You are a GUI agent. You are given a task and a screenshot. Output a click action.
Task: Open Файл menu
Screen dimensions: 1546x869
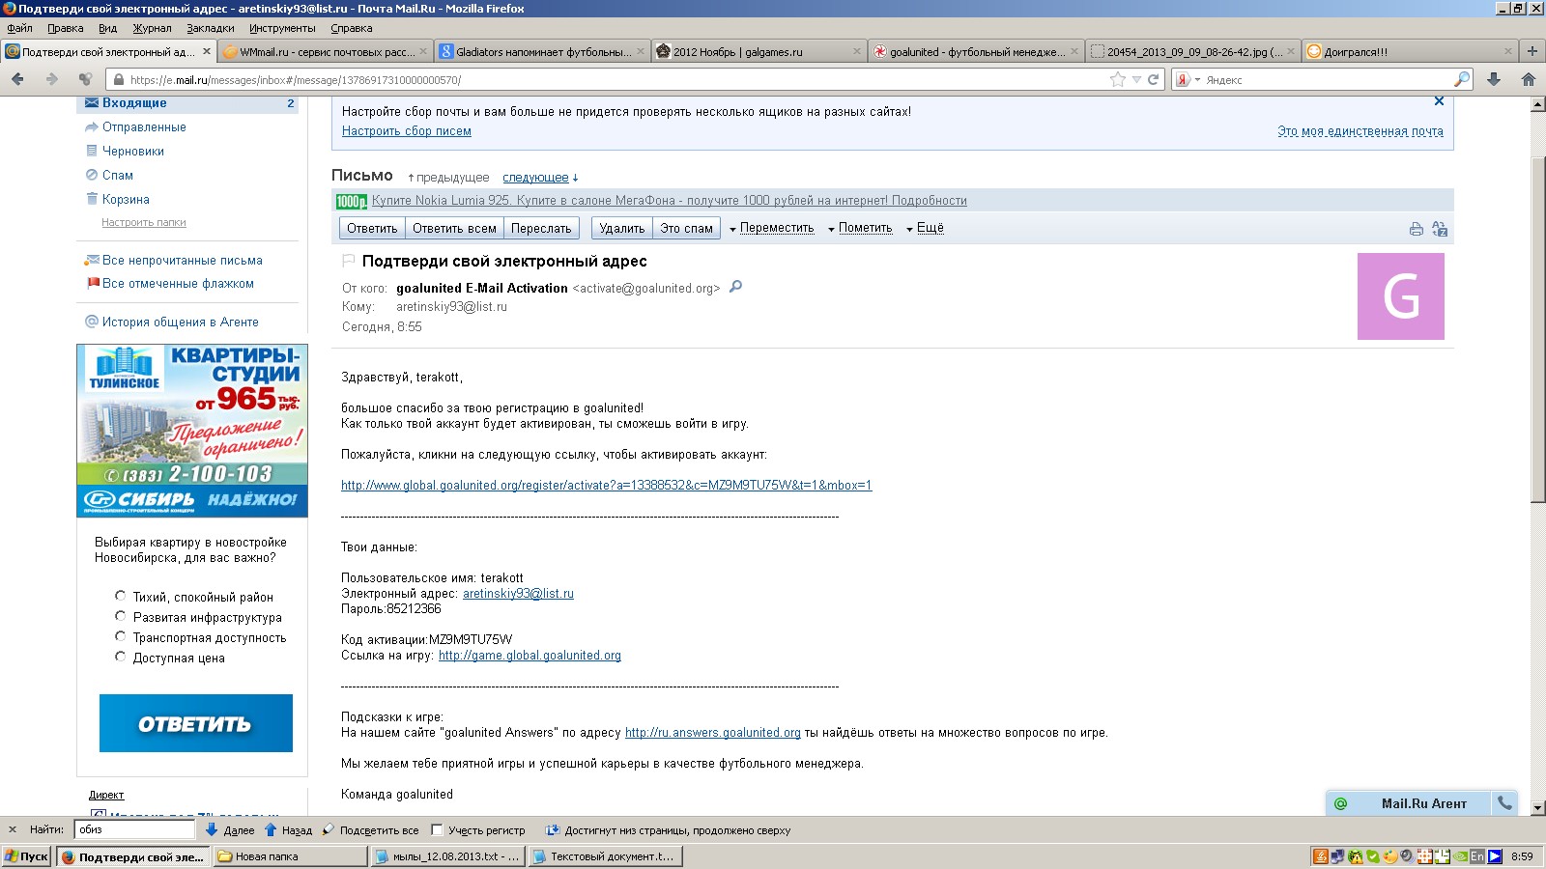pyautogui.click(x=19, y=28)
